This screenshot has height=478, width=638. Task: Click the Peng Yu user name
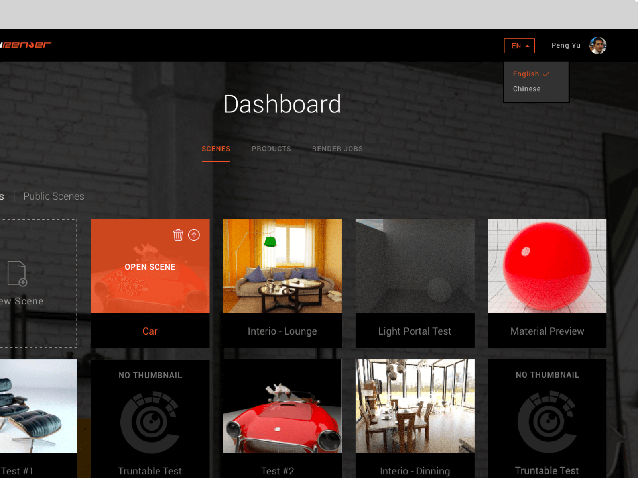coord(566,45)
